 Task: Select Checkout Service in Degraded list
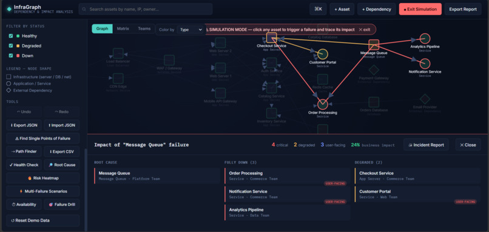click(417, 176)
